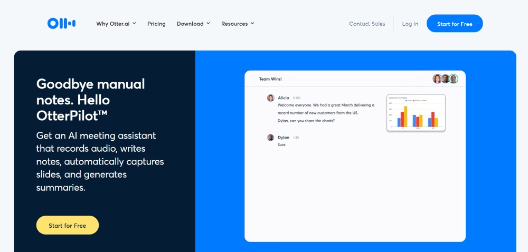Image resolution: width=528 pixels, height=252 pixels.
Task: Click the blue Start for Free button
Action: [x=455, y=24]
